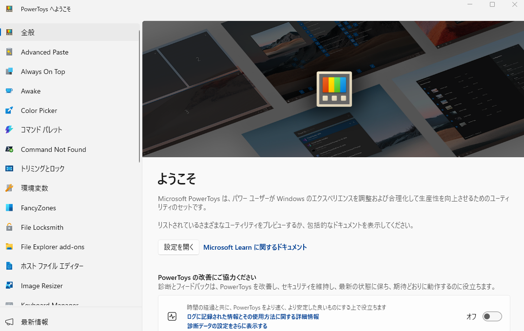This screenshot has width=524, height=331.
Task: Select the 全般 navigation item
Action: 28,33
